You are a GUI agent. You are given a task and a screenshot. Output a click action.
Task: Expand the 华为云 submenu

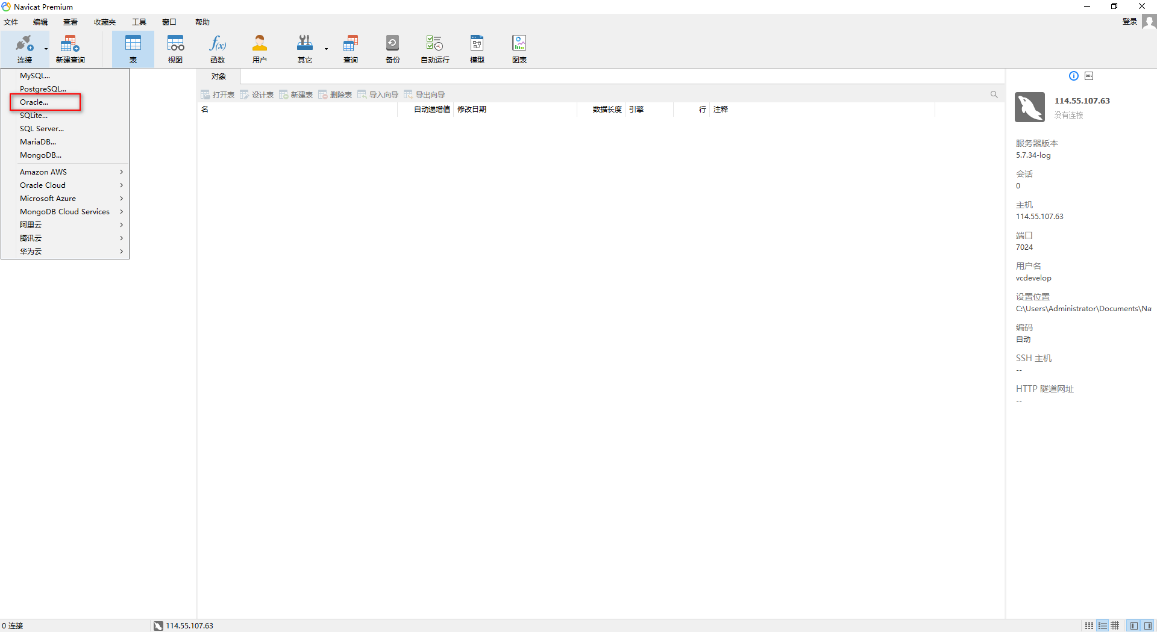coord(65,252)
